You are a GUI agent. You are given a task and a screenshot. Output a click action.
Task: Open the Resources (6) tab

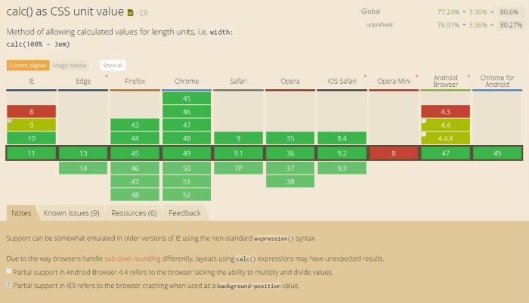click(x=134, y=213)
